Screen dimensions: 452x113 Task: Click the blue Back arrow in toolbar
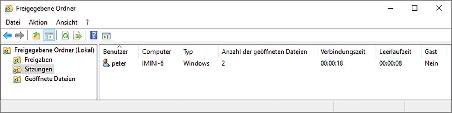(x=7, y=35)
